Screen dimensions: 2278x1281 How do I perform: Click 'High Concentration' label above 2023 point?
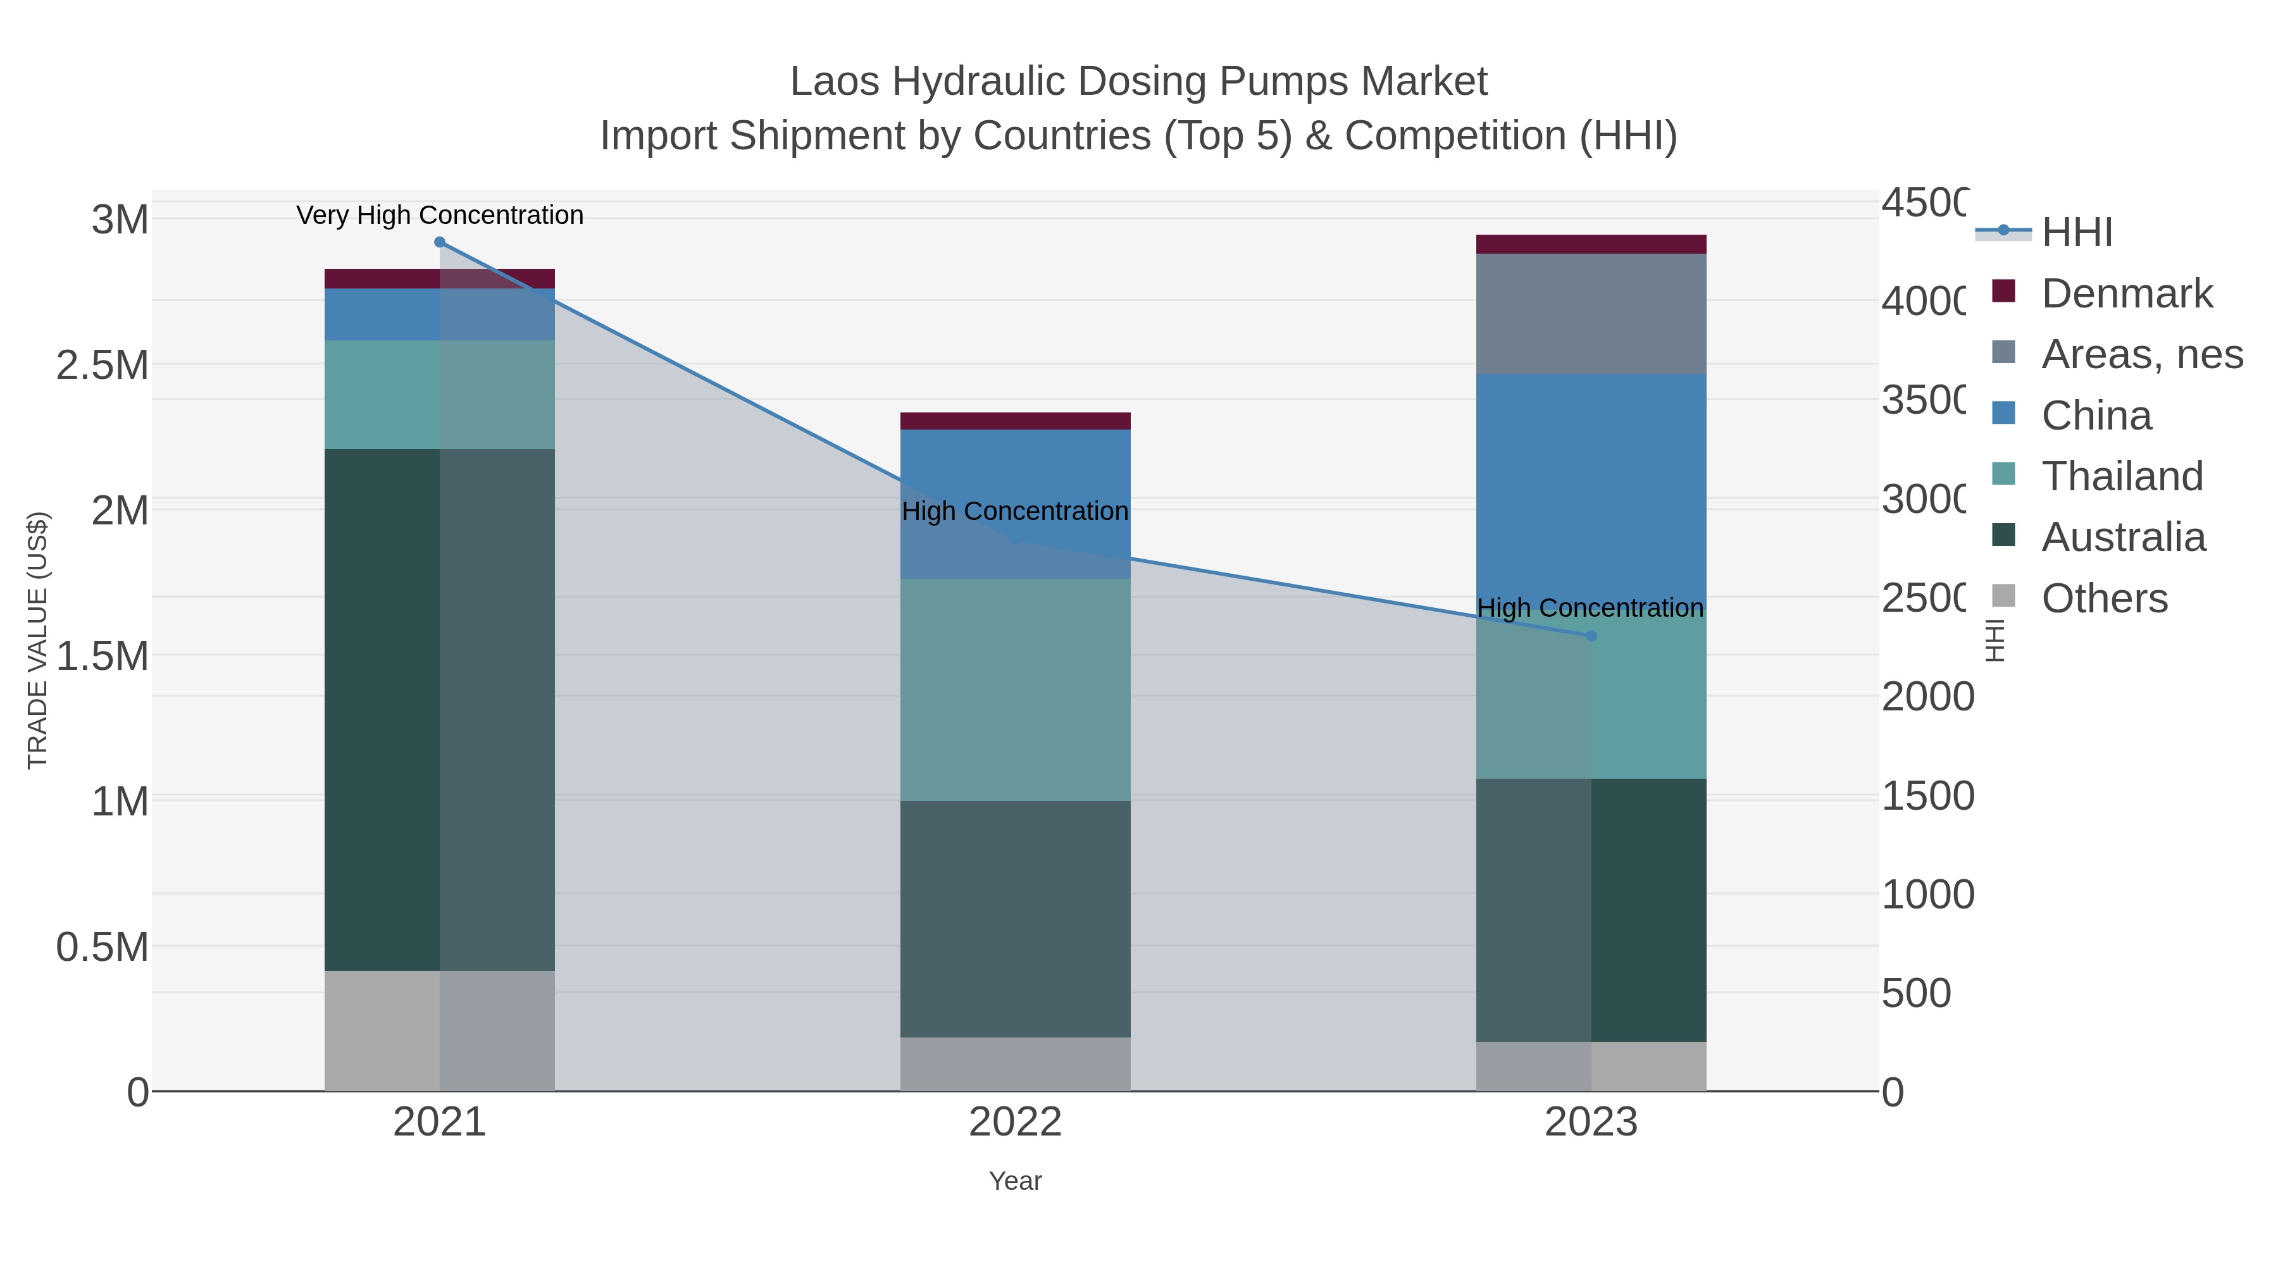[1590, 608]
